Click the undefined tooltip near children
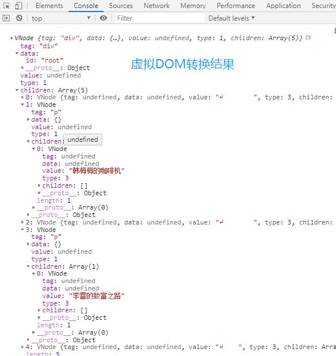The image size is (336, 356). [83, 140]
